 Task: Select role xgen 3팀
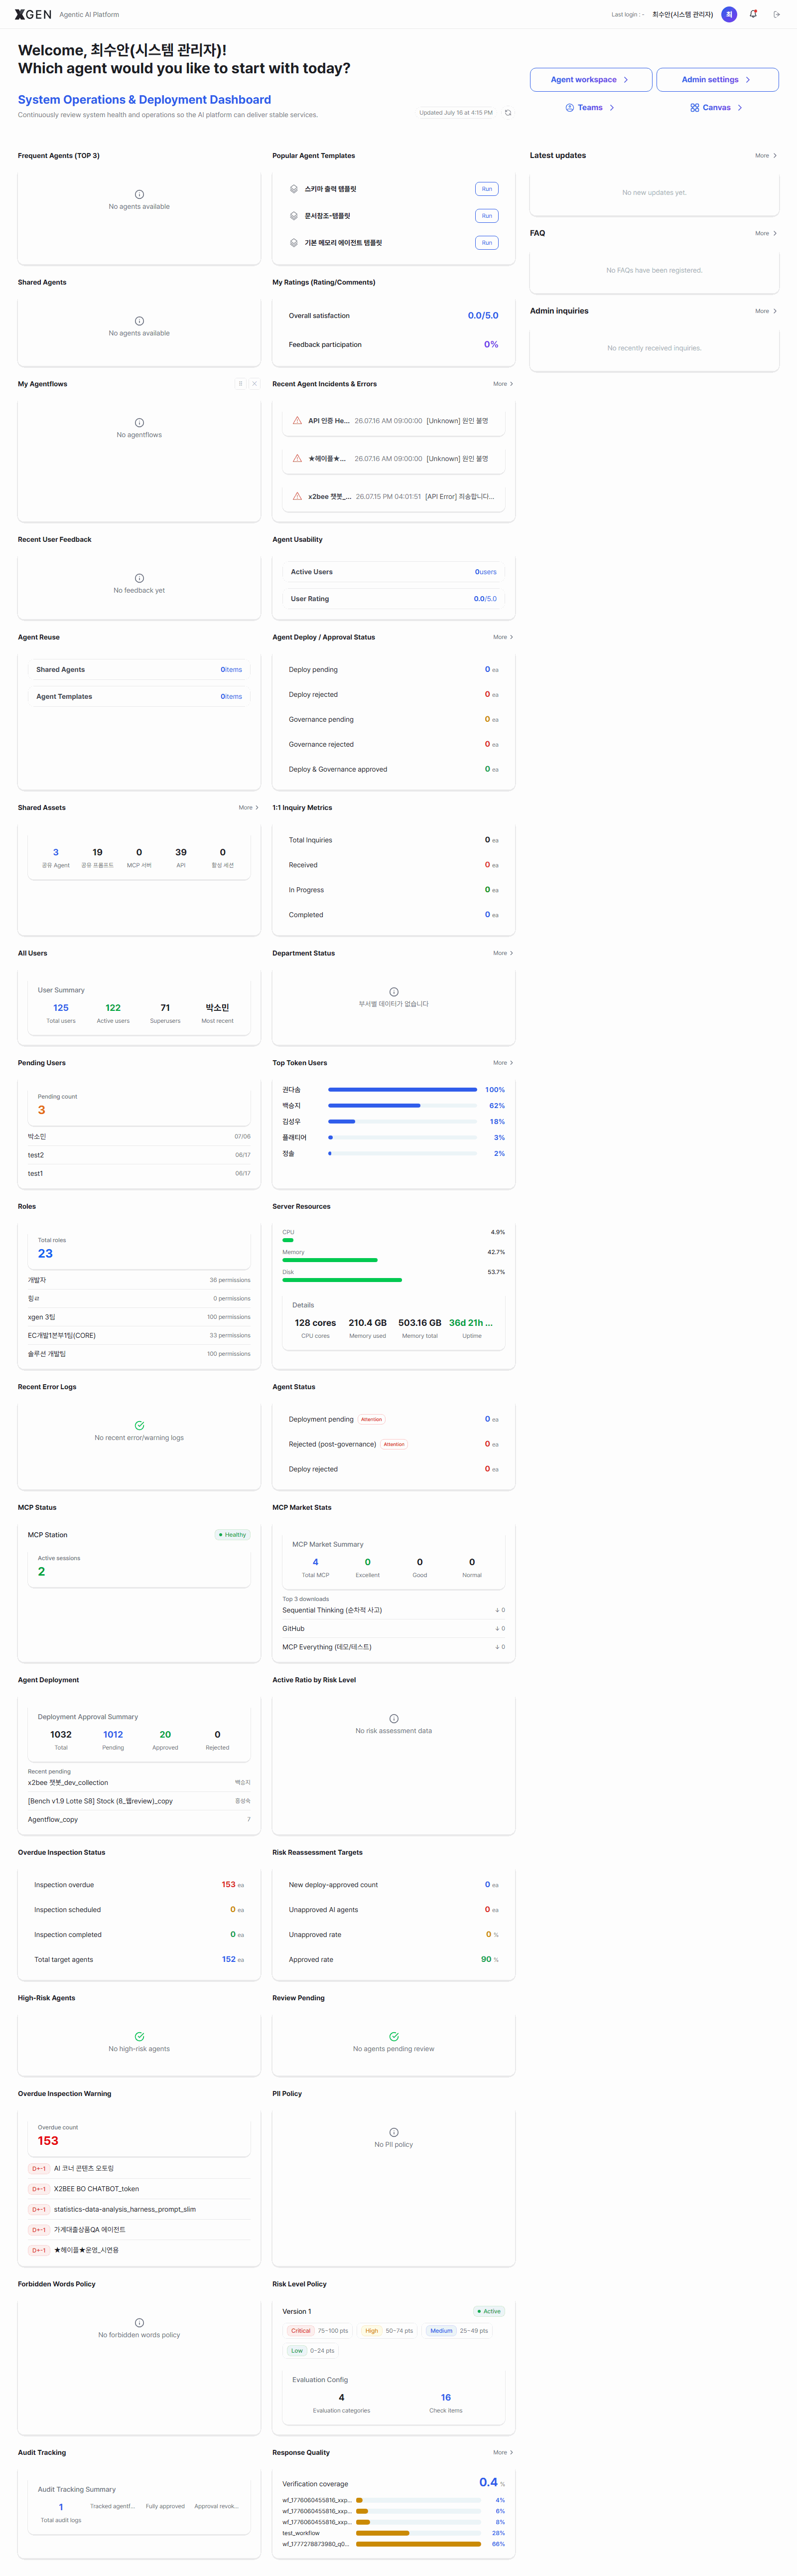139,1317
